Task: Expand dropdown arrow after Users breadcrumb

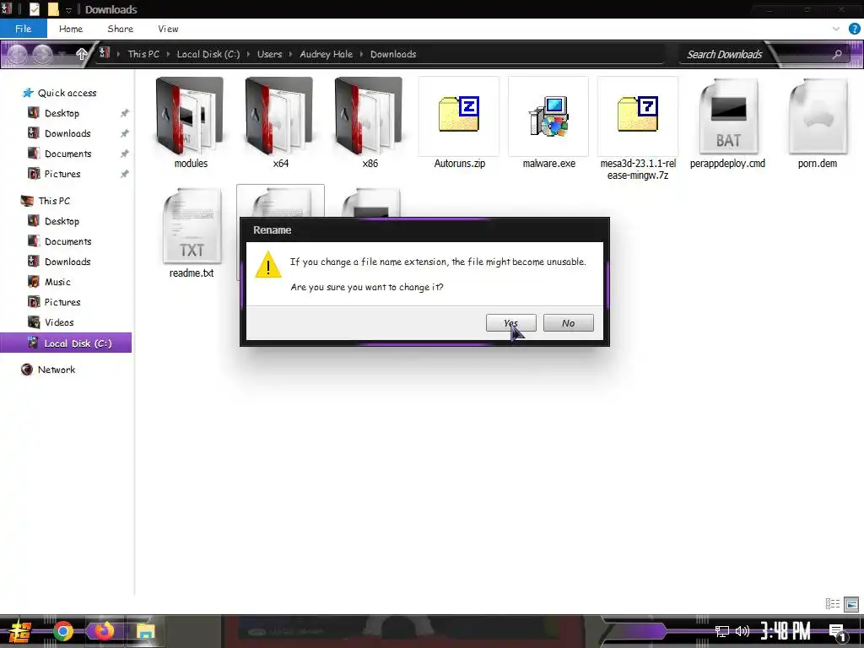Action: pyautogui.click(x=290, y=54)
